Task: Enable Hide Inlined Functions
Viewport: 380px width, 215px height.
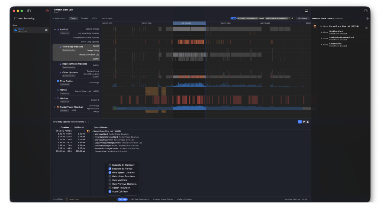Action: coord(110,177)
